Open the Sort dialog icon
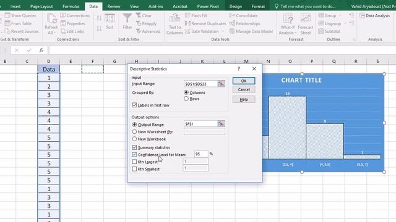Viewport: 396px width, 222px height. pos(110,18)
